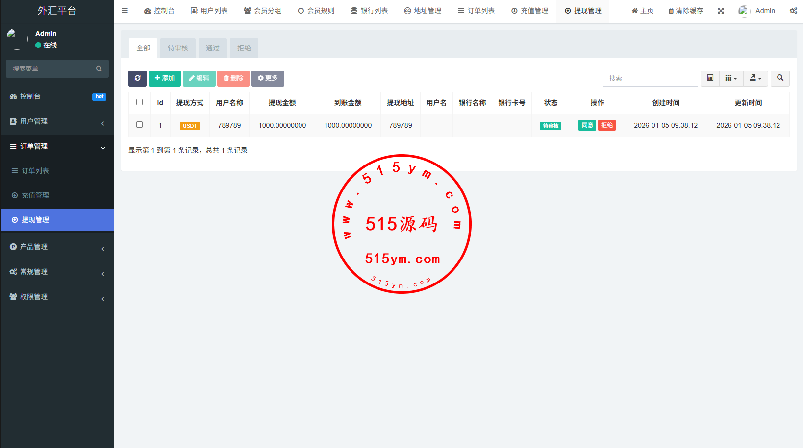Click the green 同意 approve button
Screen dimensions: 803x448
point(587,125)
